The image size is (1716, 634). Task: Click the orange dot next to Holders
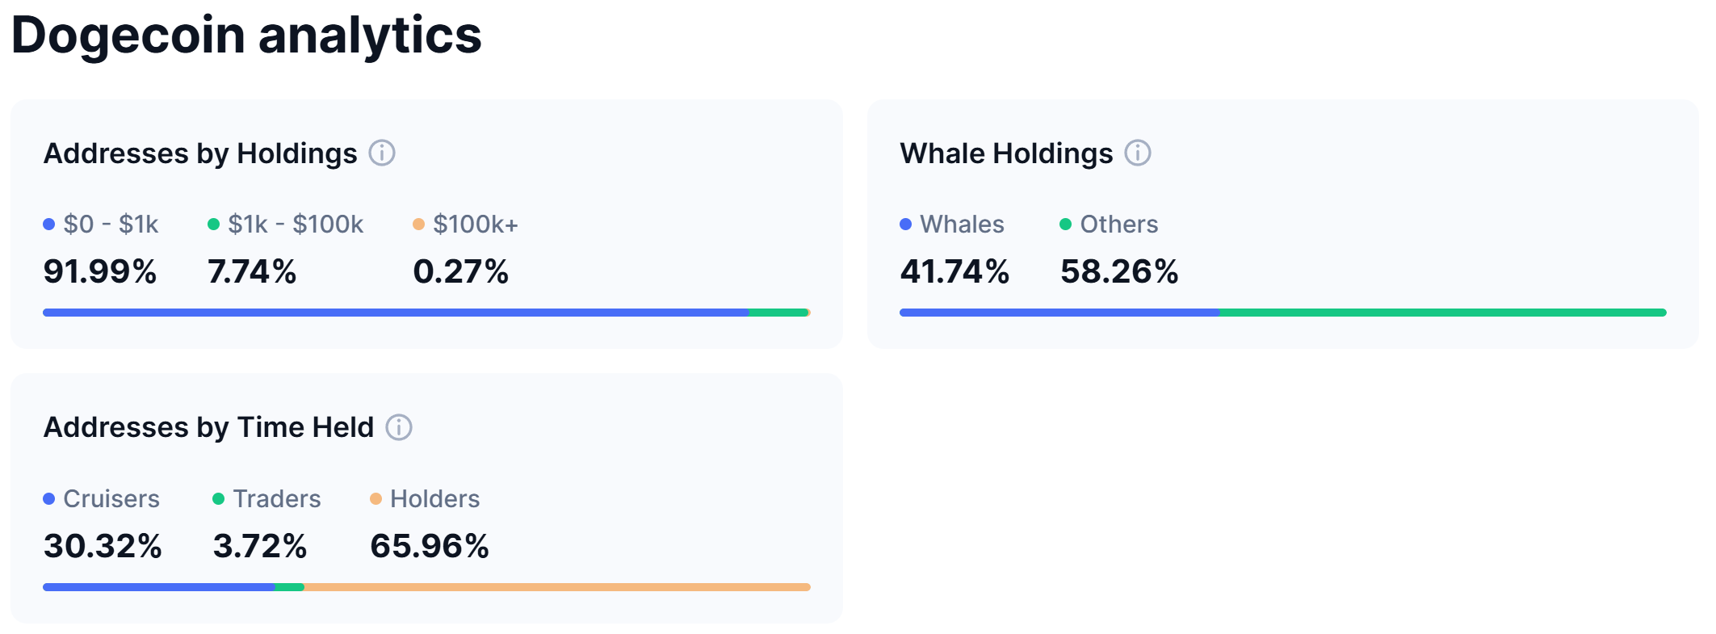(x=376, y=499)
